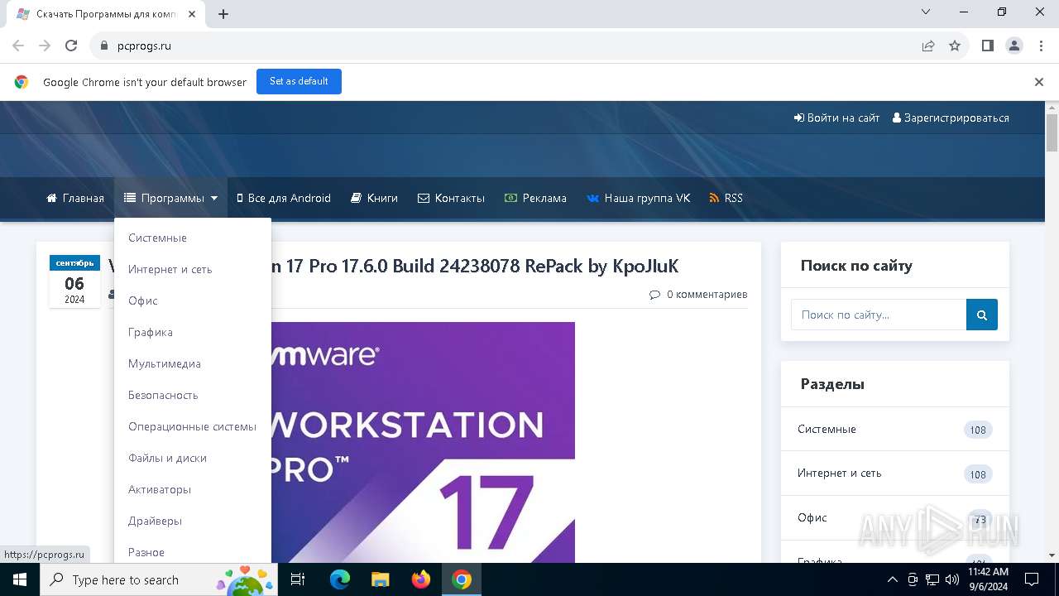Screen dimensions: 1059x596
Task: Open the 0 комментариев comments link
Action: click(698, 294)
